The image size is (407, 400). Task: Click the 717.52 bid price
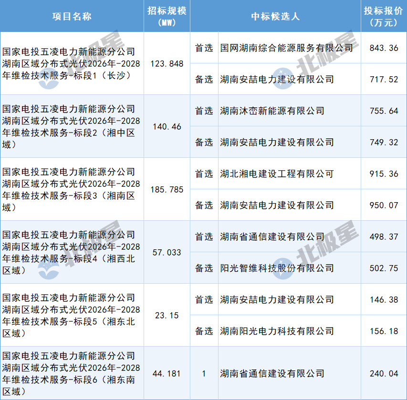click(384, 79)
